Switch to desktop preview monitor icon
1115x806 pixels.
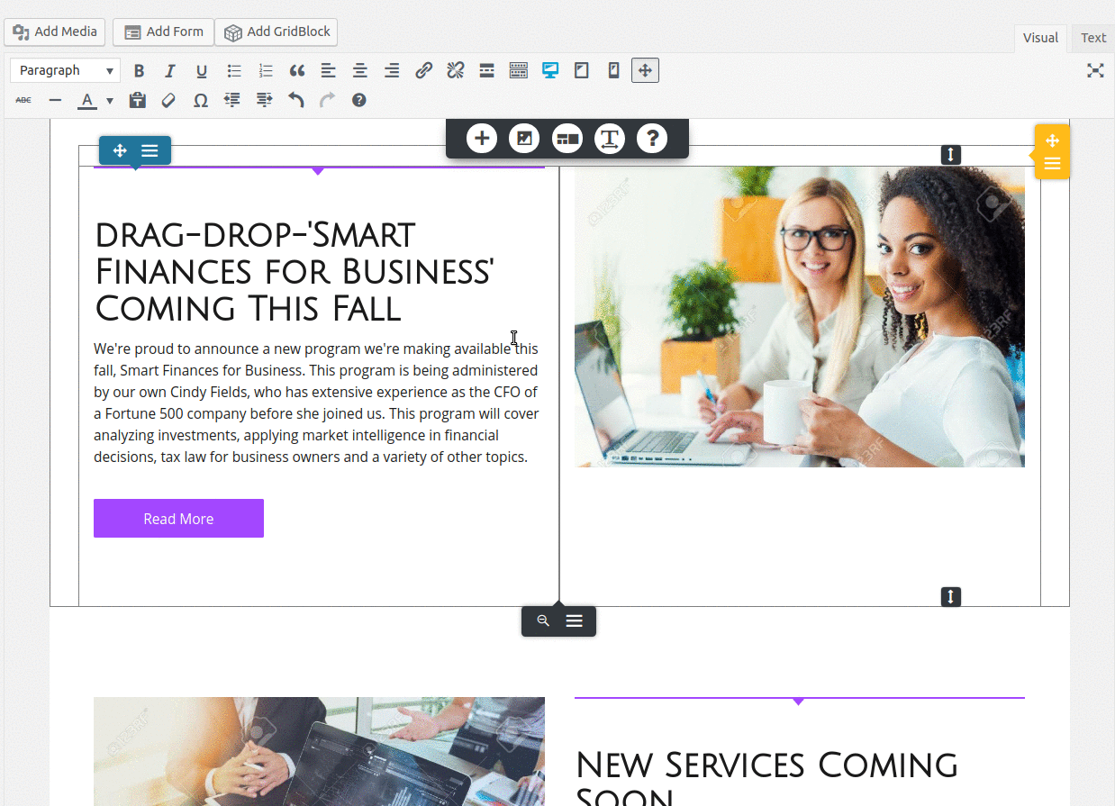550,70
